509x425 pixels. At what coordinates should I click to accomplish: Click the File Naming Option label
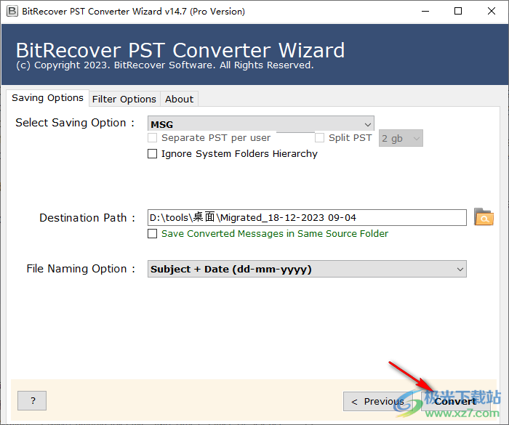81,269
